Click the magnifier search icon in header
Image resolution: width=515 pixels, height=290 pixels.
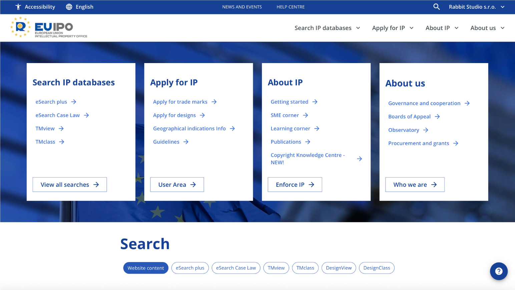436,7
